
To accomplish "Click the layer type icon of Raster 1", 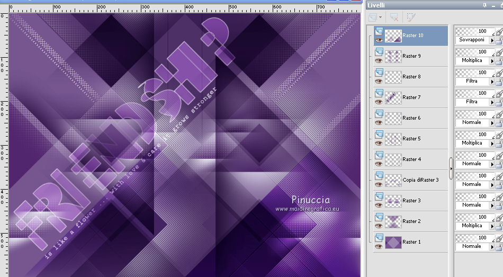I will click(379, 237).
